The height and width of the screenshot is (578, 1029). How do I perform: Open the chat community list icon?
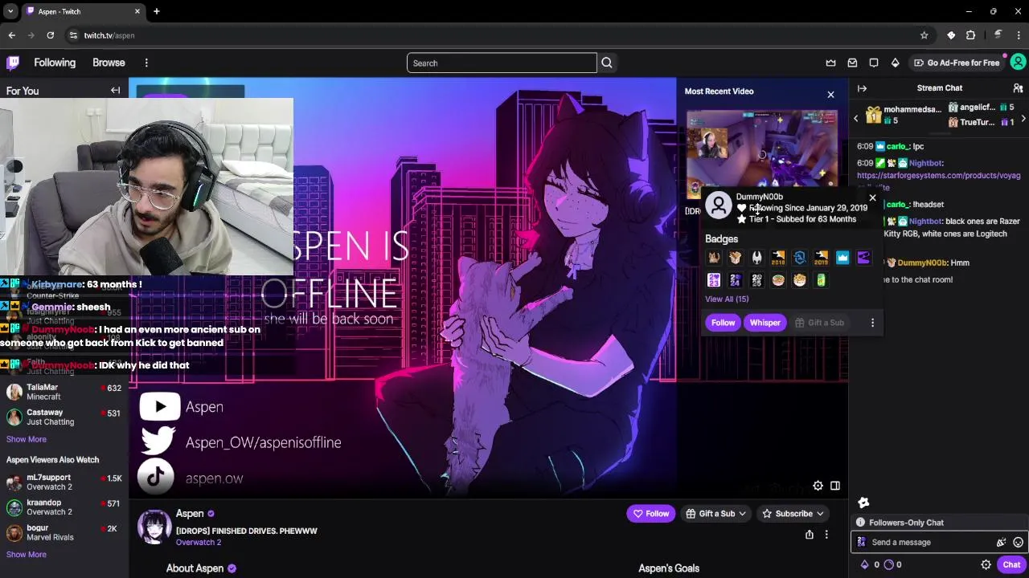coord(1018,88)
